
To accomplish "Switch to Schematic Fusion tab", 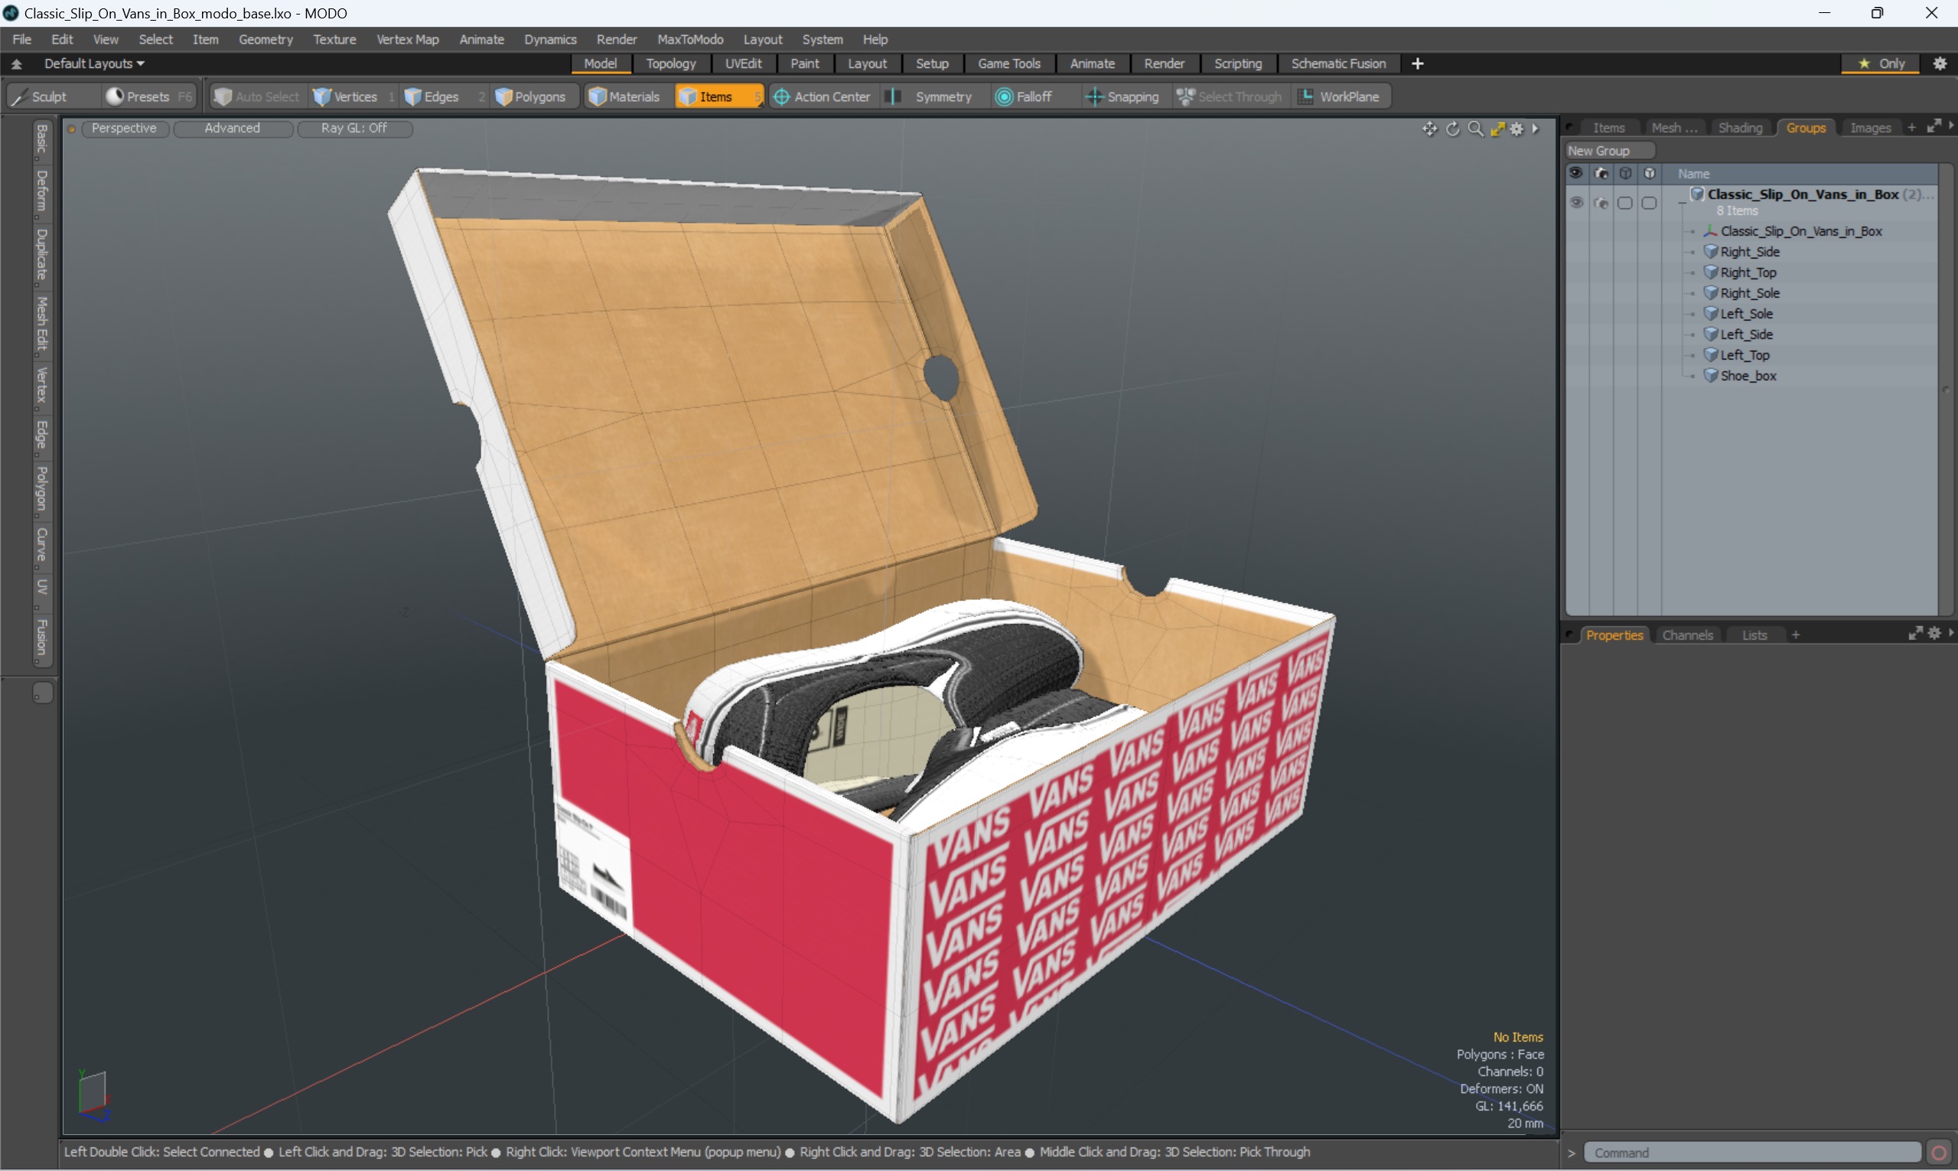I will point(1338,63).
